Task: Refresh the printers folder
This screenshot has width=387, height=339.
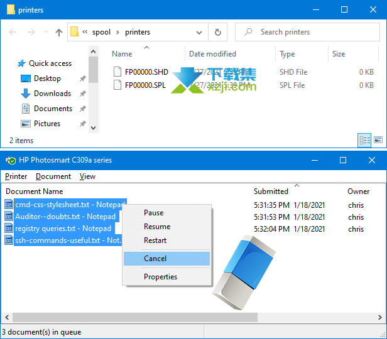Action: click(217, 32)
